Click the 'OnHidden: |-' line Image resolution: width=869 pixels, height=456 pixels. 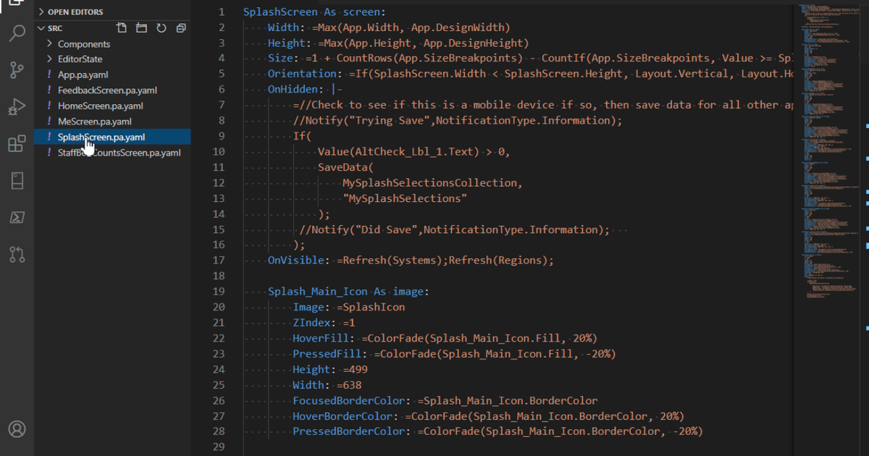pyautogui.click(x=305, y=90)
